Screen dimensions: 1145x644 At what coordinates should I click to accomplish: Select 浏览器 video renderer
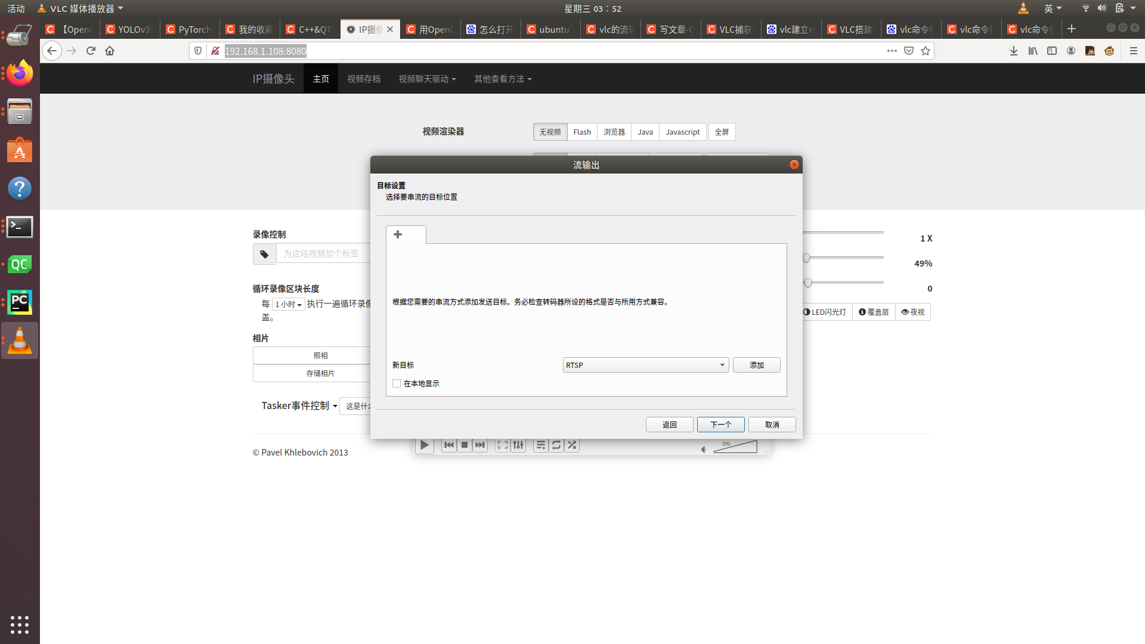point(614,132)
